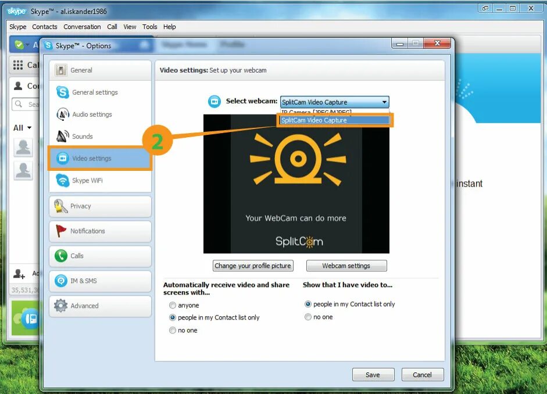Screen dimensions: 547x394
Task: Click the contact search field magnifier
Action: click(19, 104)
